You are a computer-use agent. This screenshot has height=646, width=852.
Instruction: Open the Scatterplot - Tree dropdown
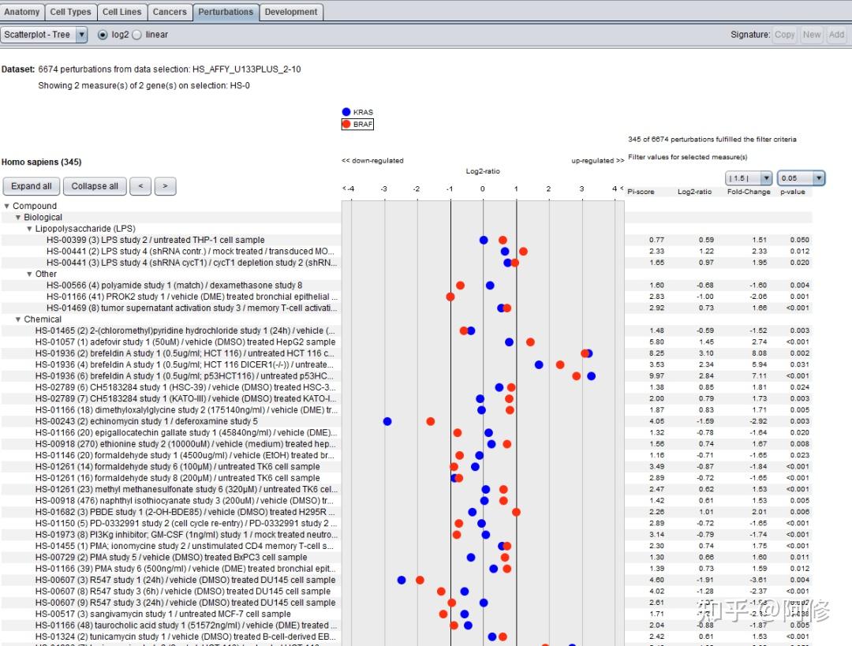(44, 35)
